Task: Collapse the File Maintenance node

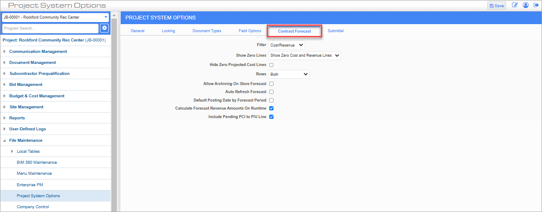Action: (4, 140)
